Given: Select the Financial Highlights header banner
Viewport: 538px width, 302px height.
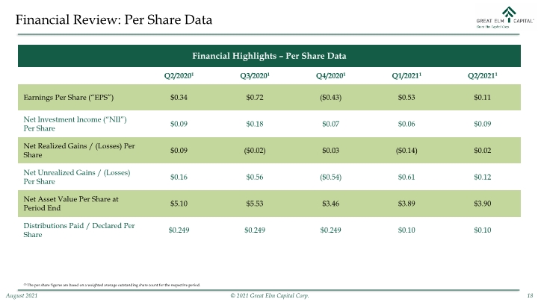Looking at the screenshot, I should coord(269,56).
